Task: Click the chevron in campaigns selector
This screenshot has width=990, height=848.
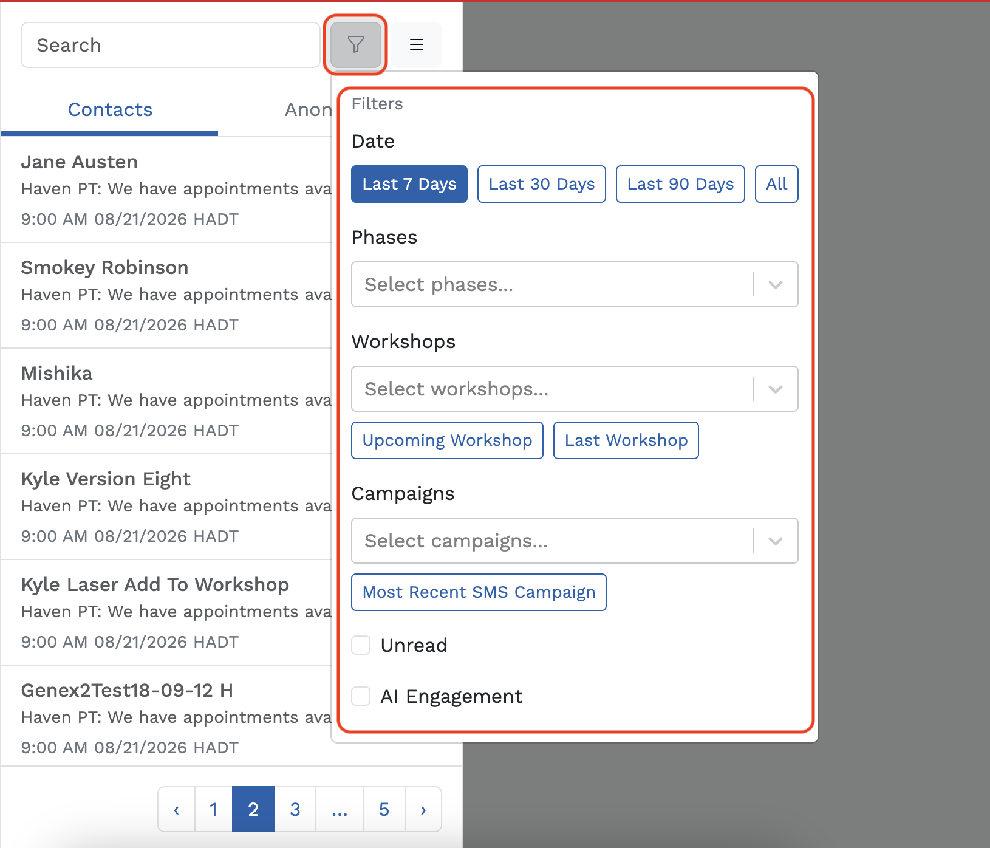Action: (776, 541)
